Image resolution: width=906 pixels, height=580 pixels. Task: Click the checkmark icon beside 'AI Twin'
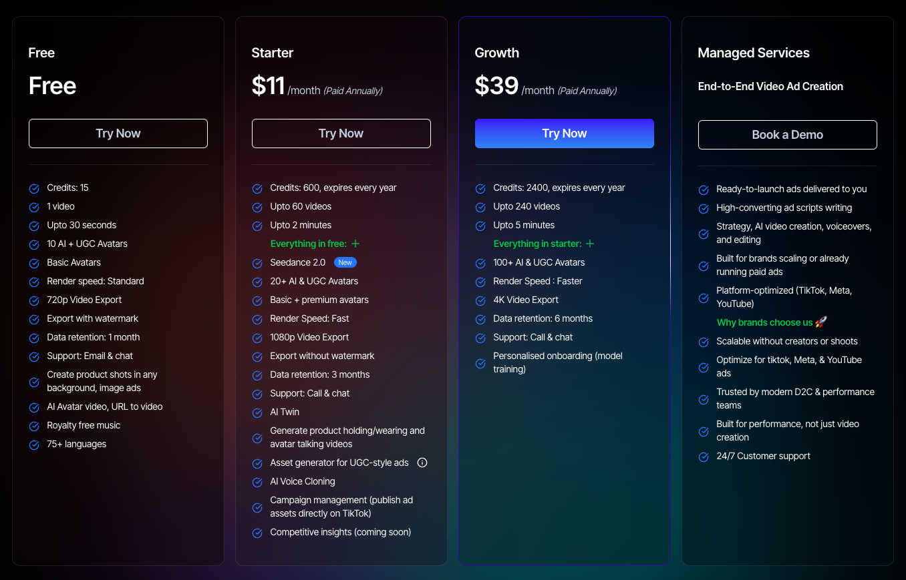257,412
